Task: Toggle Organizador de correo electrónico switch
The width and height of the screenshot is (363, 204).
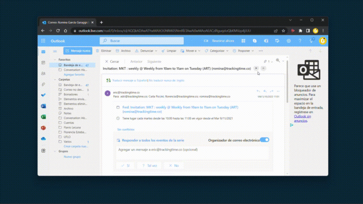Action: 264,140
